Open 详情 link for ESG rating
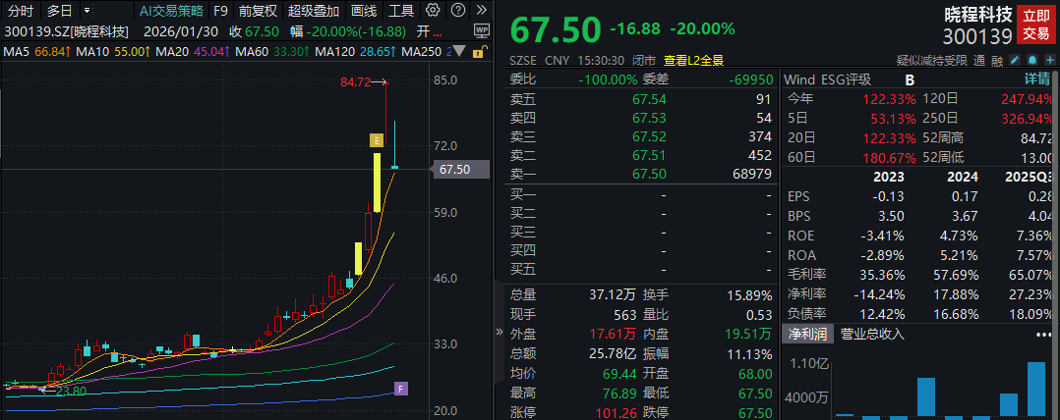Screen dimensions: 1060x420 pyautogui.click(x=1037, y=79)
